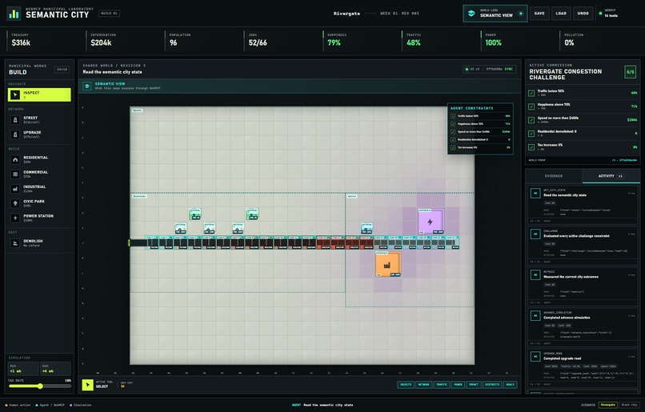Adjust the Tax Rate slider handle
Screen dimensions: 645x412
click(40, 386)
